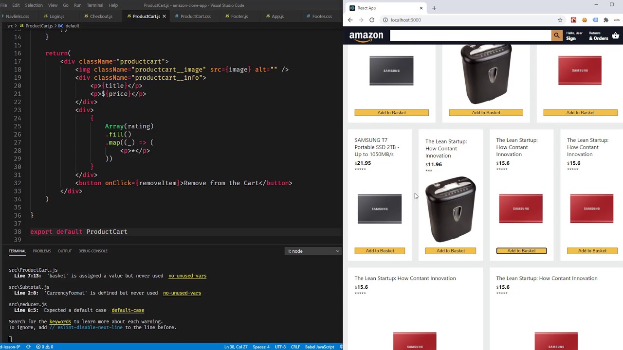
Task: Change indentation via Spaces: 4
Action: point(261,347)
